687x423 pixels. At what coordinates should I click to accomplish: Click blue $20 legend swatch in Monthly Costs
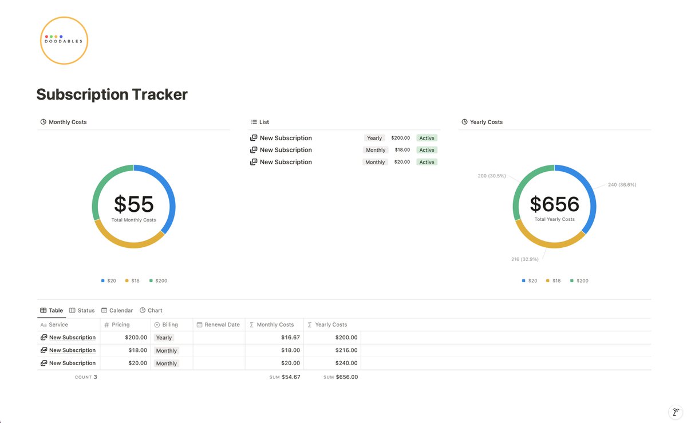click(103, 281)
